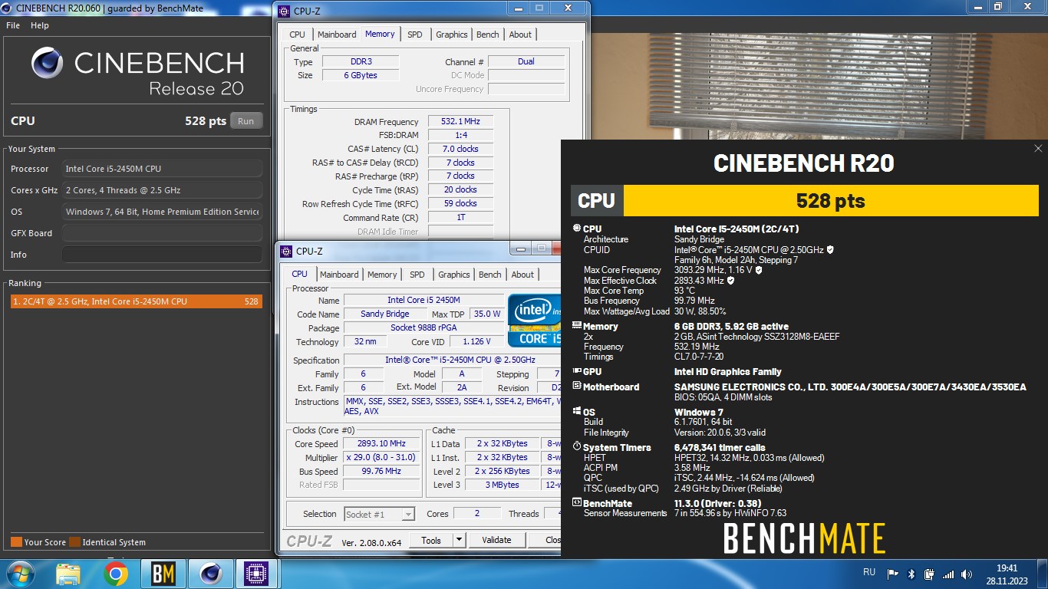Run the Cinebench CPU test
Screen dimensions: 1048x589
pos(246,121)
